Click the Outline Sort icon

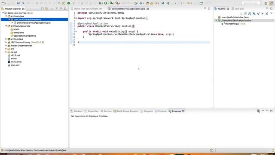(250, 13)
